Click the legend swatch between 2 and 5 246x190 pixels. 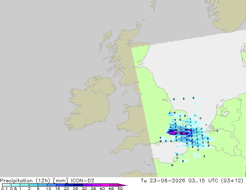[33, 185]
